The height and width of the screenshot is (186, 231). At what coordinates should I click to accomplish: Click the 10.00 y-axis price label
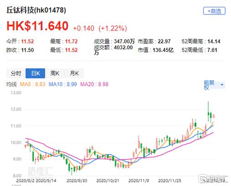(x=16, y=143)
